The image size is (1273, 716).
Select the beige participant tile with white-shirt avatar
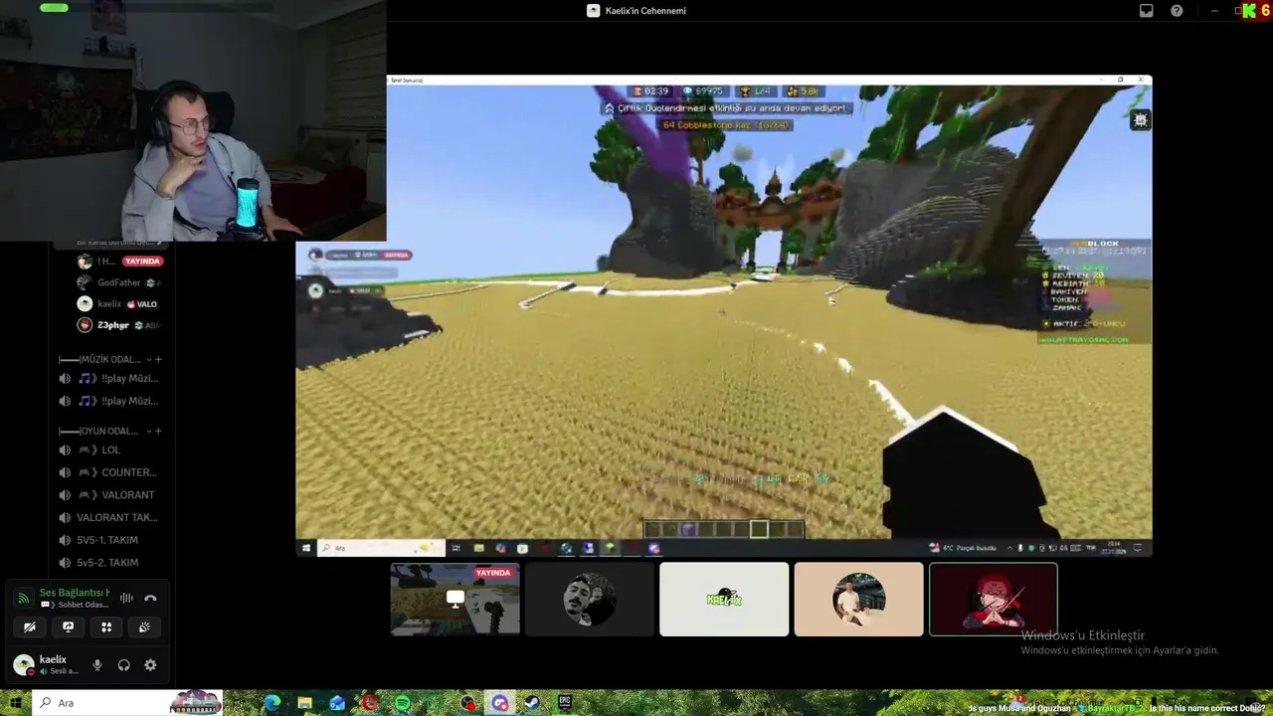(x=859, y=599)
